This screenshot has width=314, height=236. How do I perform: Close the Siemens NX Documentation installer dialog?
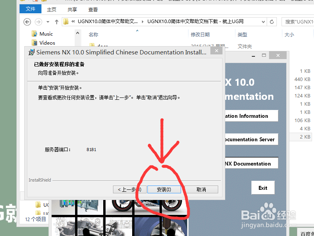[217, 51]
